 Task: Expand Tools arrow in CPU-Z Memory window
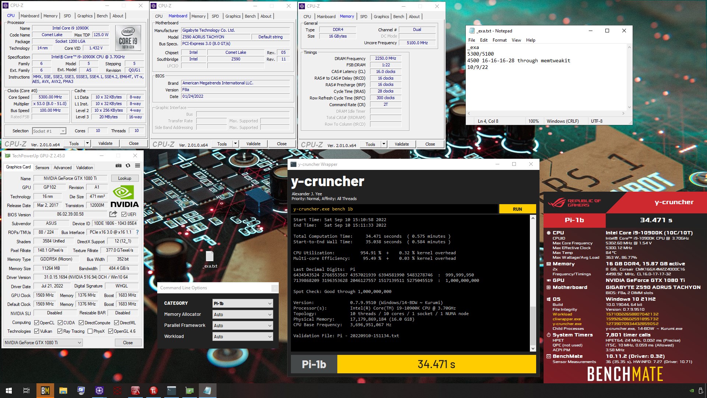tap(384, 144)
